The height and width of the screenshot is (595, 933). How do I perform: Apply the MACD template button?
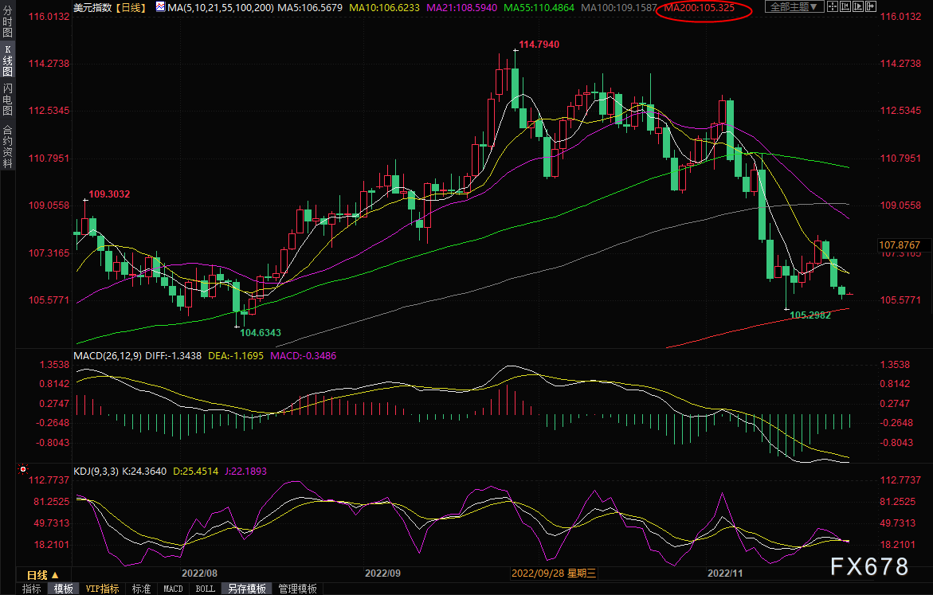tap(173, 589)
